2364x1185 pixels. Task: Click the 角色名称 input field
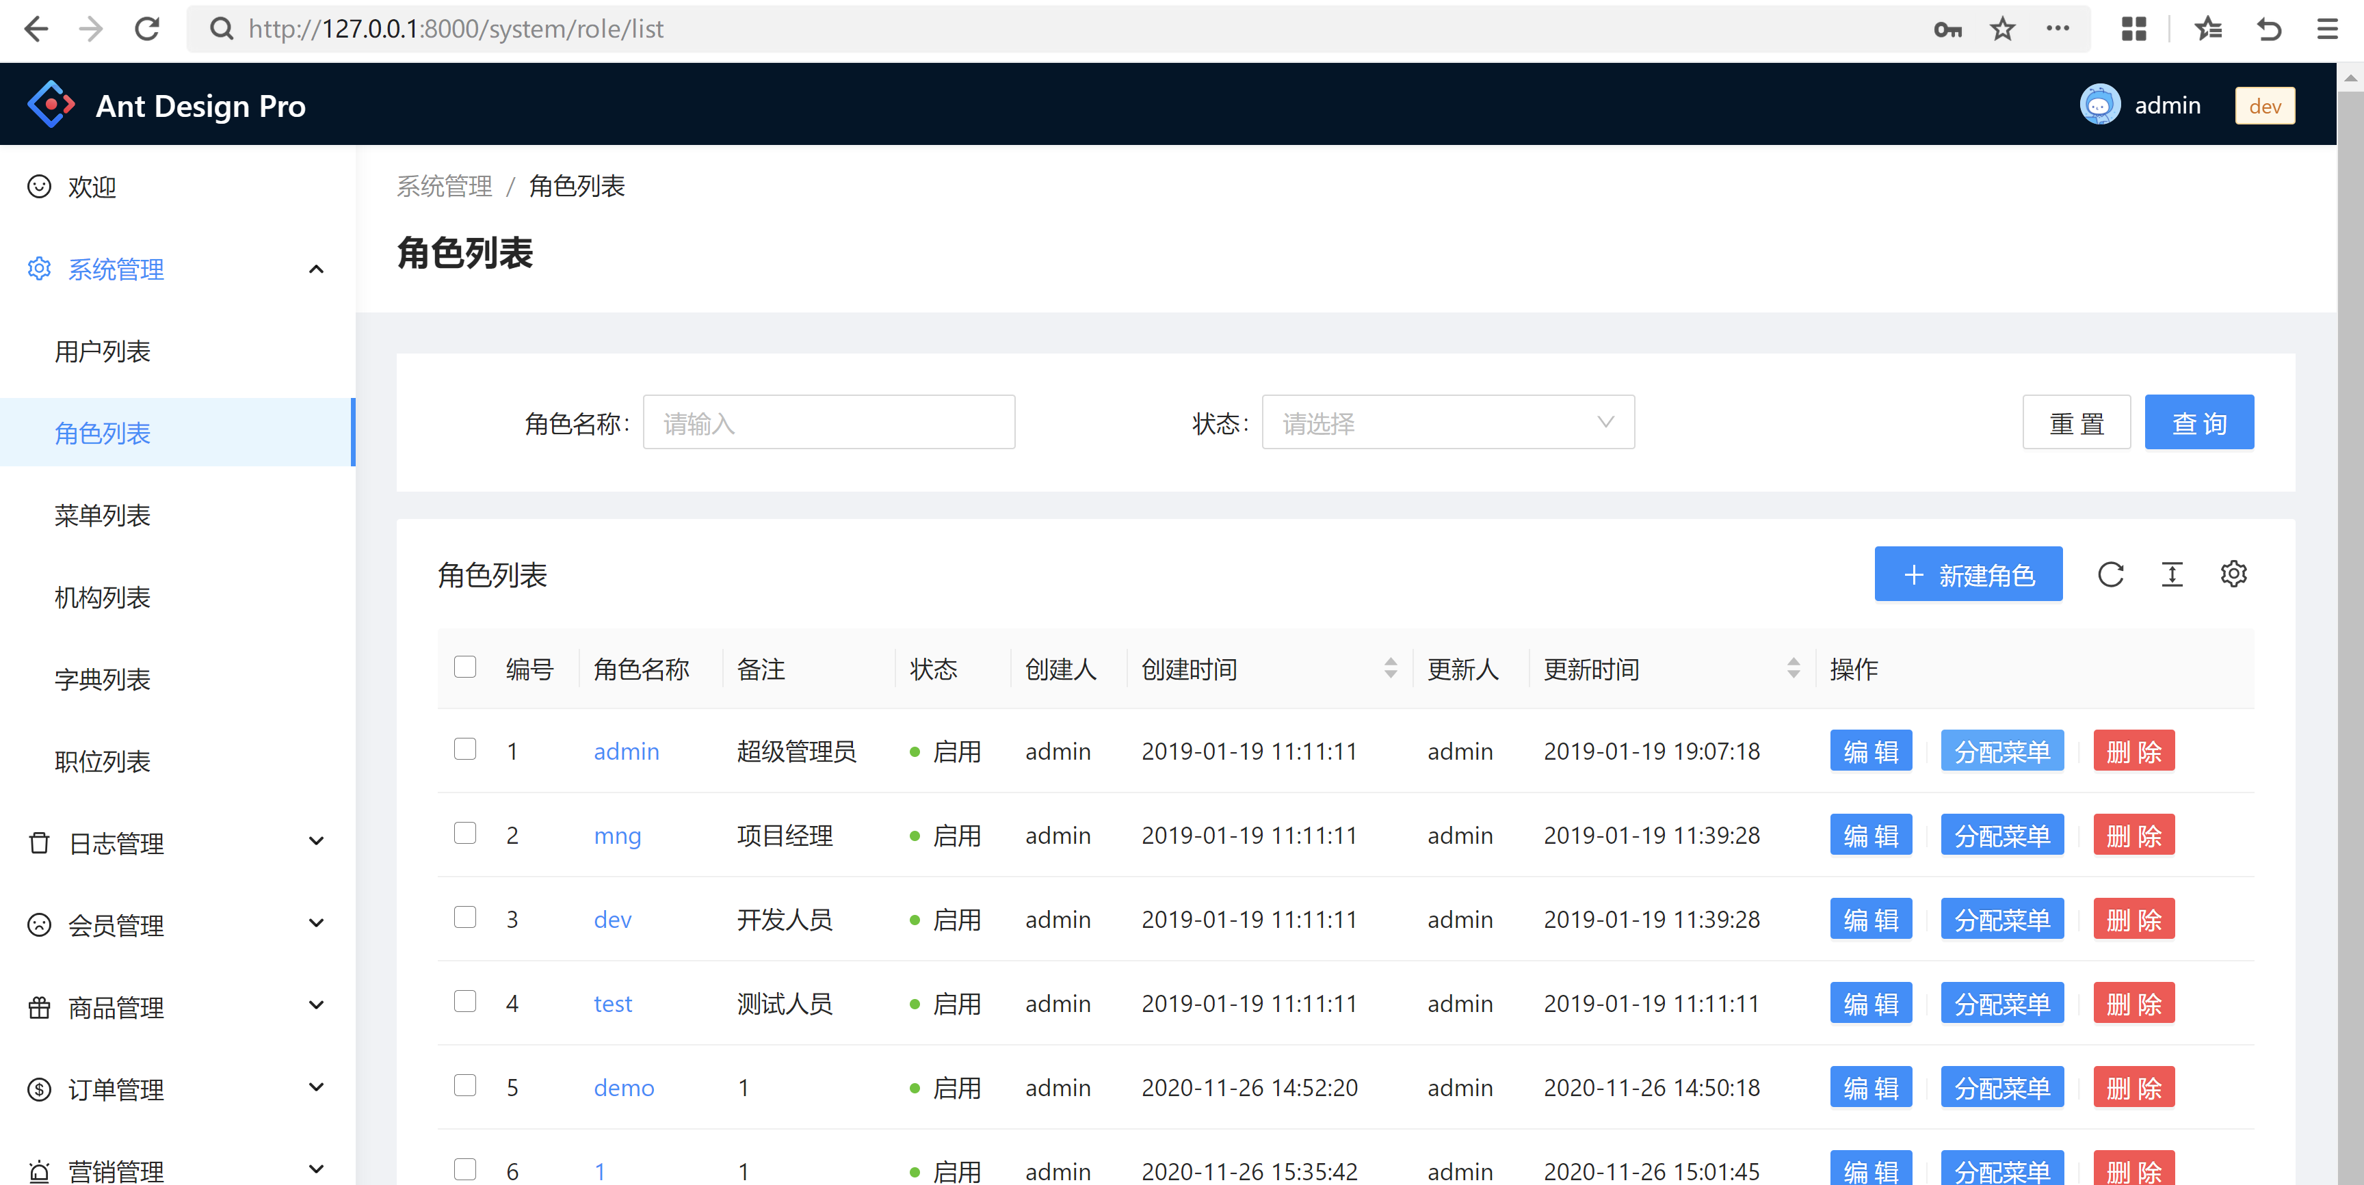tap(828, 422)
